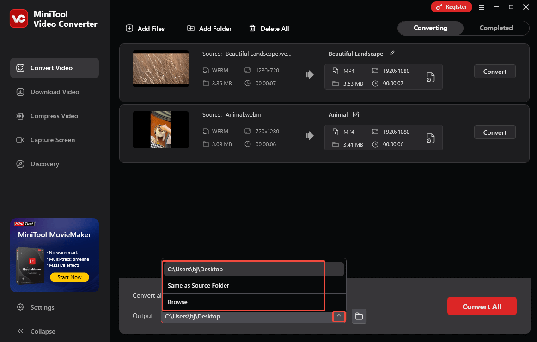Click the Download Video sidebar icon
This screenshot has height=342, width=537.
(20, 92)
